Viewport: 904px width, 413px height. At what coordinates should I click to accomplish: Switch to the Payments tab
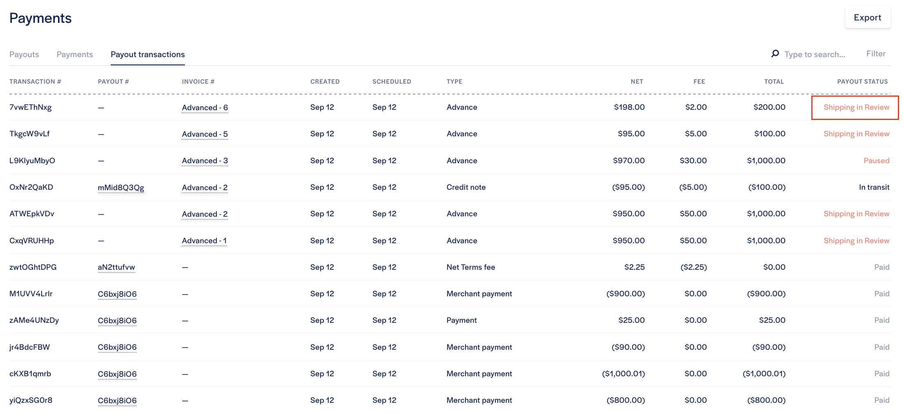75,55
